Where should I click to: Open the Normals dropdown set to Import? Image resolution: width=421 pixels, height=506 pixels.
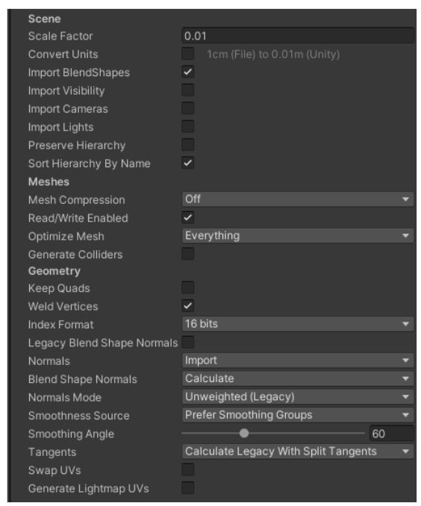pyautogui.click(x=298, y=360)
